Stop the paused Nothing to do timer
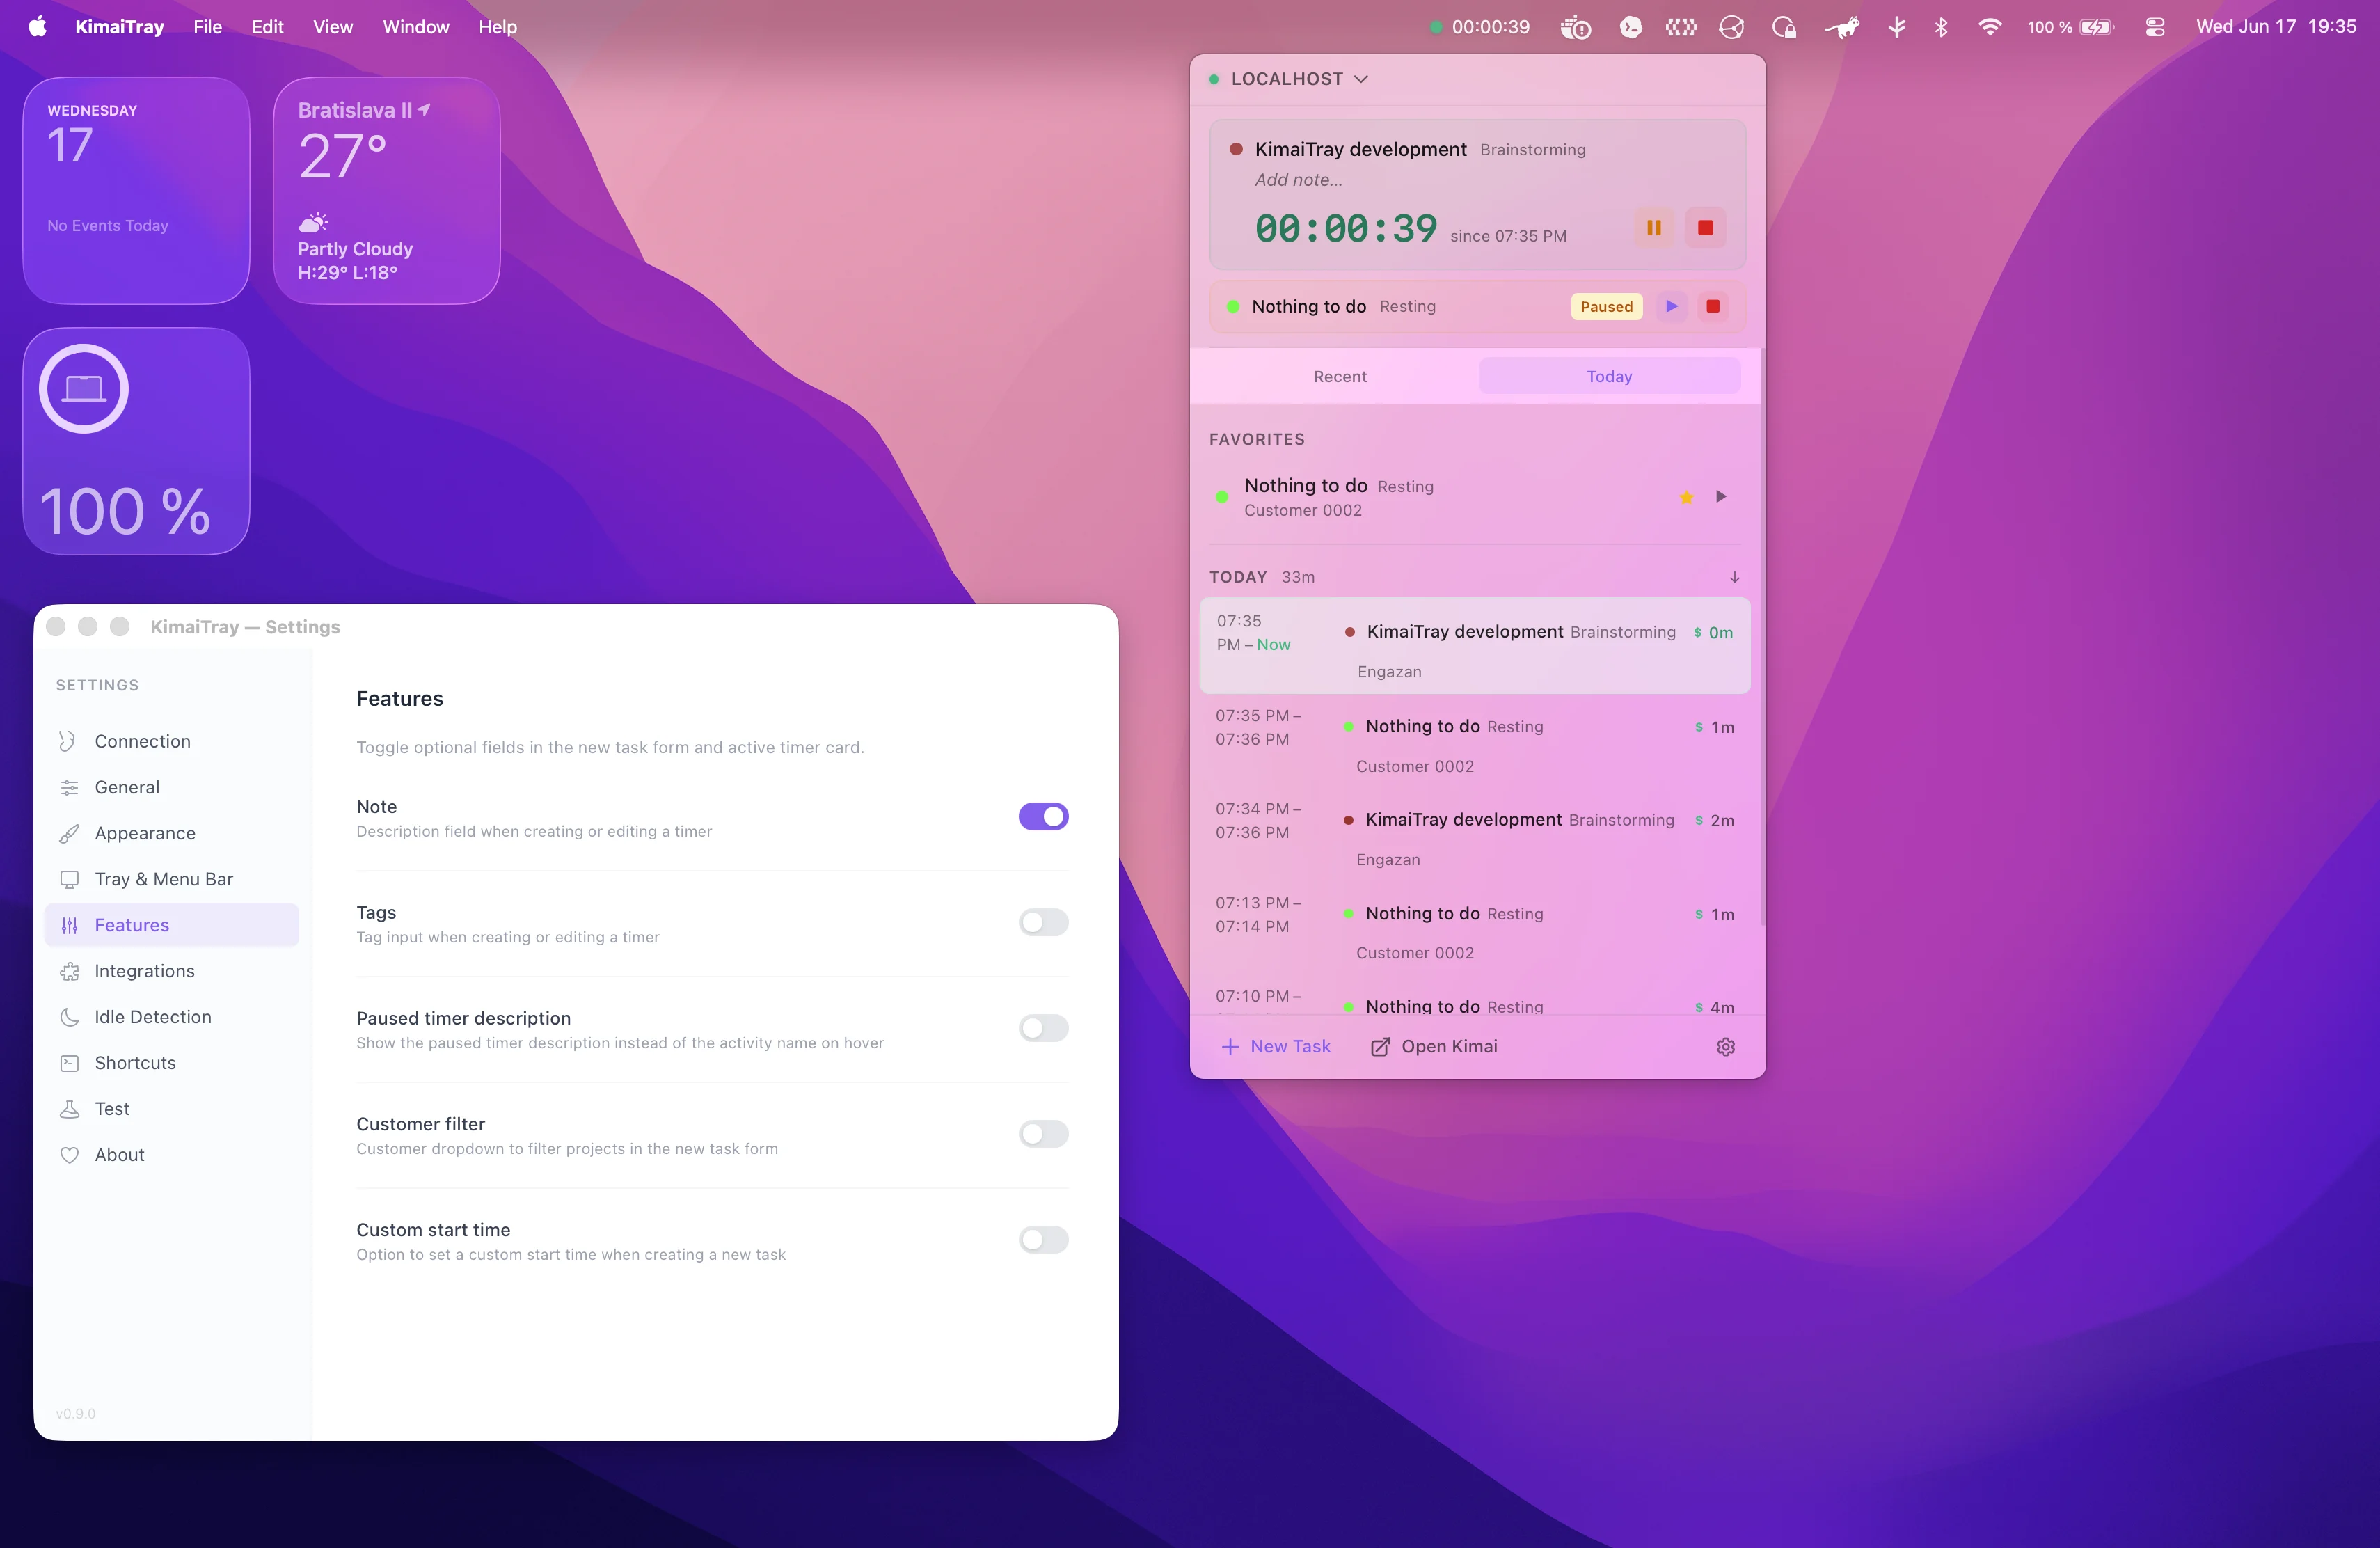The image size is (2380, 1548). pos(1712,306)
